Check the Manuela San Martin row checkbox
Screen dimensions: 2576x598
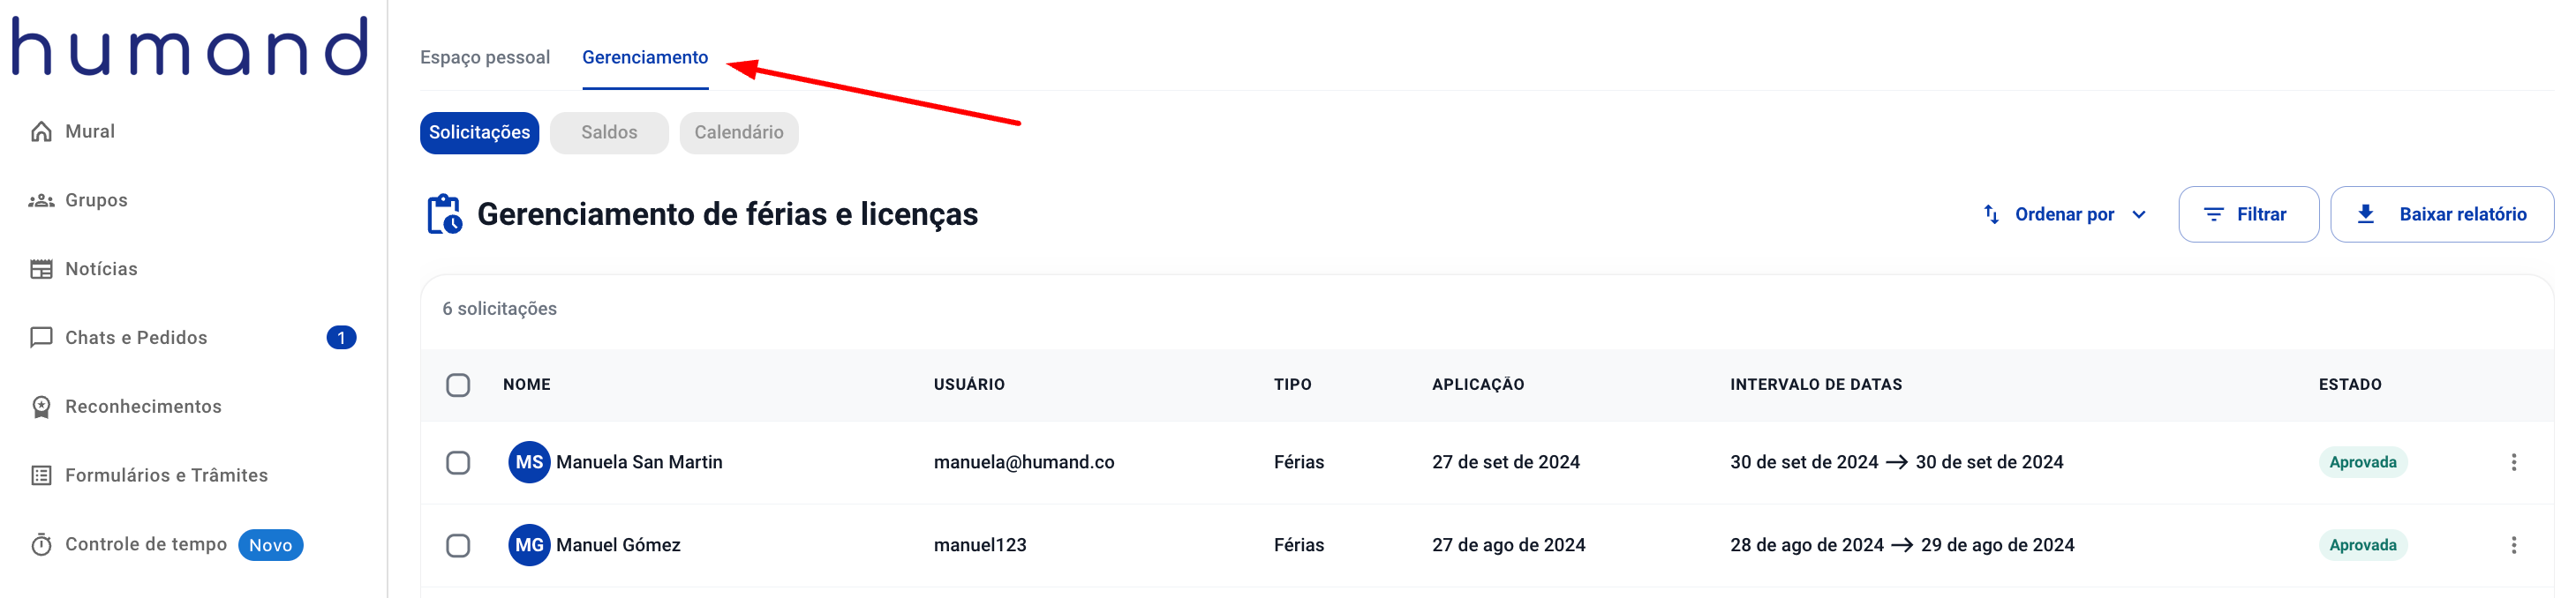click(458, 463)
